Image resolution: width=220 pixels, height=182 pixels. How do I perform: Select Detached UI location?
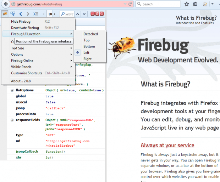click(x=90, y=34)
